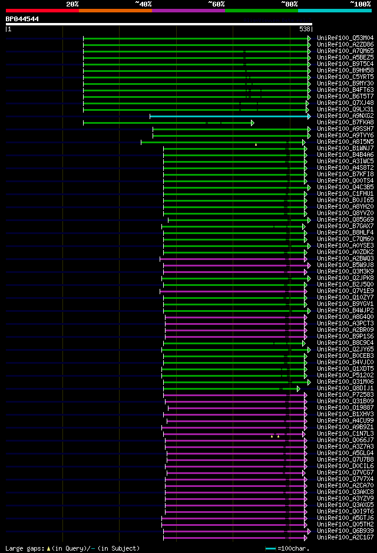Click the cyan ~100% identity legend segment
The height and width of the screenshot is (553, 377).
coord(335,11)
